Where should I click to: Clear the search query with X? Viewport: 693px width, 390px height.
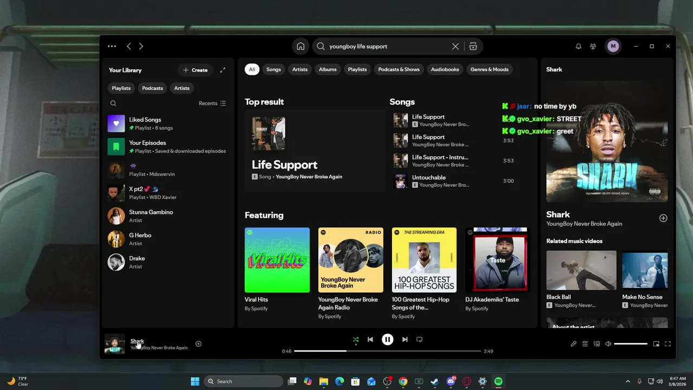tap(455, 47)
